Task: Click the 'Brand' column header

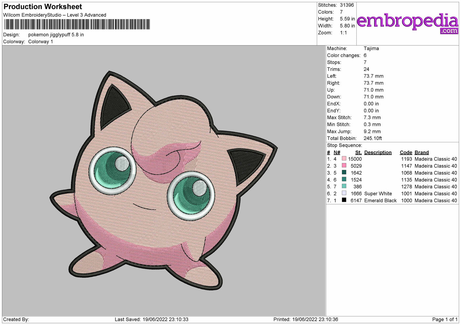Action: coord(421,152)
